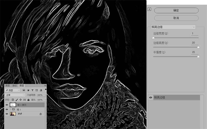Image resolution: width=207 pixels, height=129 pixels.
Task: Lock image pixels brush icon
Action: [17, 100]
